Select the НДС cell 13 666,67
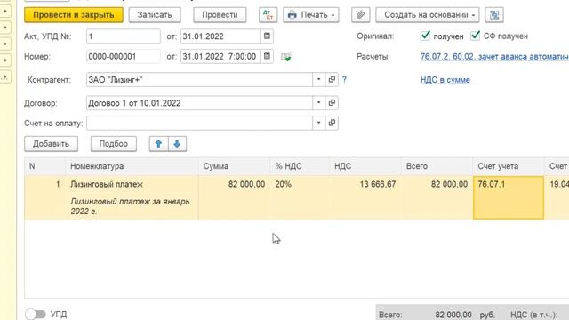 click(365, 197)
